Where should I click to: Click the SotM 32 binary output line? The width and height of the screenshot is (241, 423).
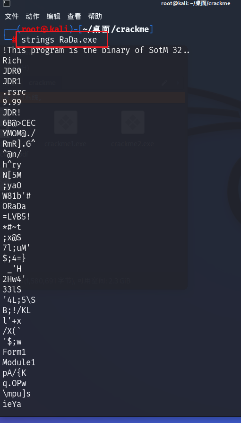click(96, 50)
